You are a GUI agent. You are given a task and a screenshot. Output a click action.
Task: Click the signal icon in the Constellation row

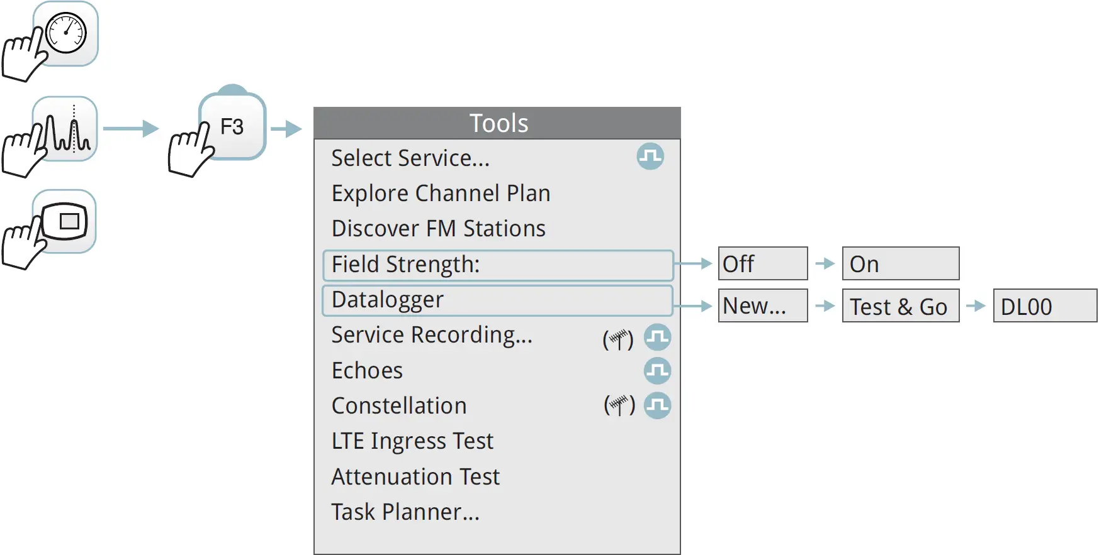point(657,405)
